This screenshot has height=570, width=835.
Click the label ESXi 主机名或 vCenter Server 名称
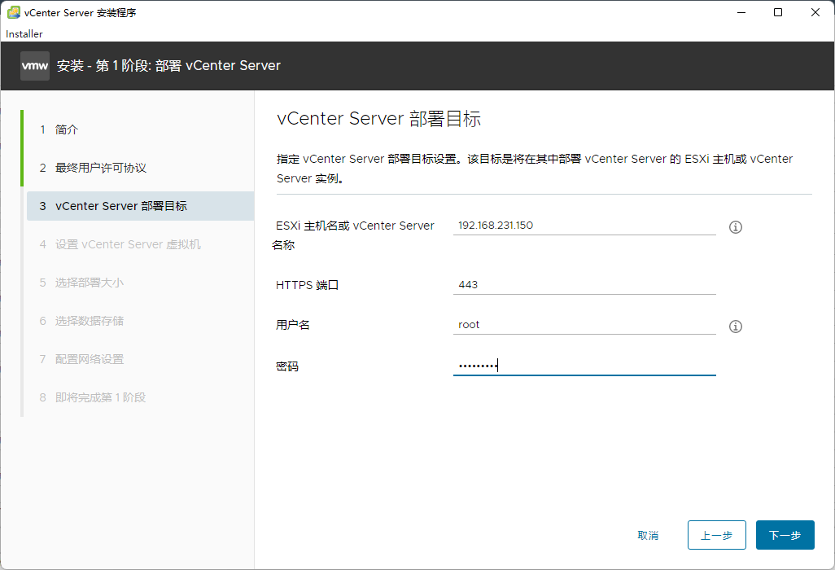tap(353, 235)
